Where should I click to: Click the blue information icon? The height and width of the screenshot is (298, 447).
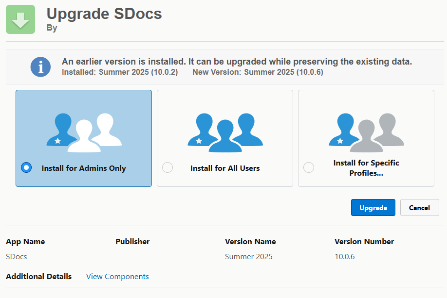coord(40,66)
